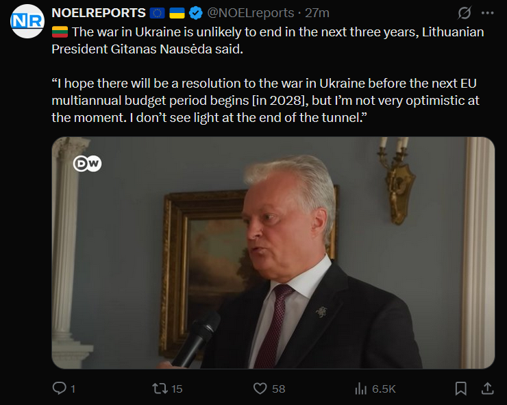
Task: Click the Grok explain-post icon
Action: pyautogui.click(x=464, y=13)
